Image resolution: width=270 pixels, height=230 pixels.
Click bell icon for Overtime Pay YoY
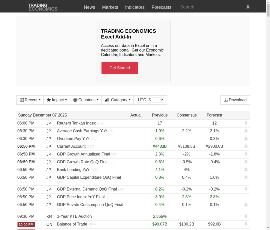pyautogui.click(x=246, y=138)
